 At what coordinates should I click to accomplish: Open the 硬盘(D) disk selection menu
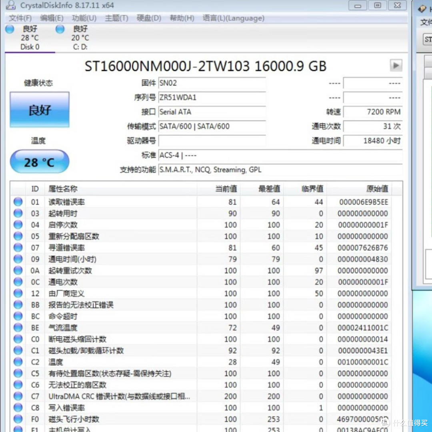[x=148, y=18]
